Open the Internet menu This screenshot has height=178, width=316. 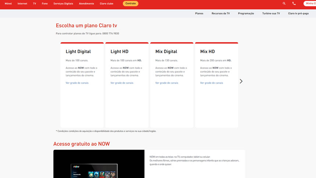[x=22, y=3]
